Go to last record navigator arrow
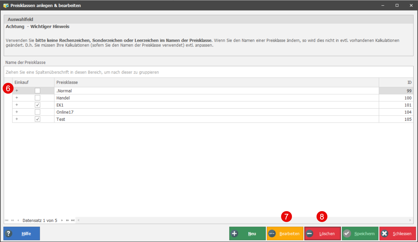 73,220
